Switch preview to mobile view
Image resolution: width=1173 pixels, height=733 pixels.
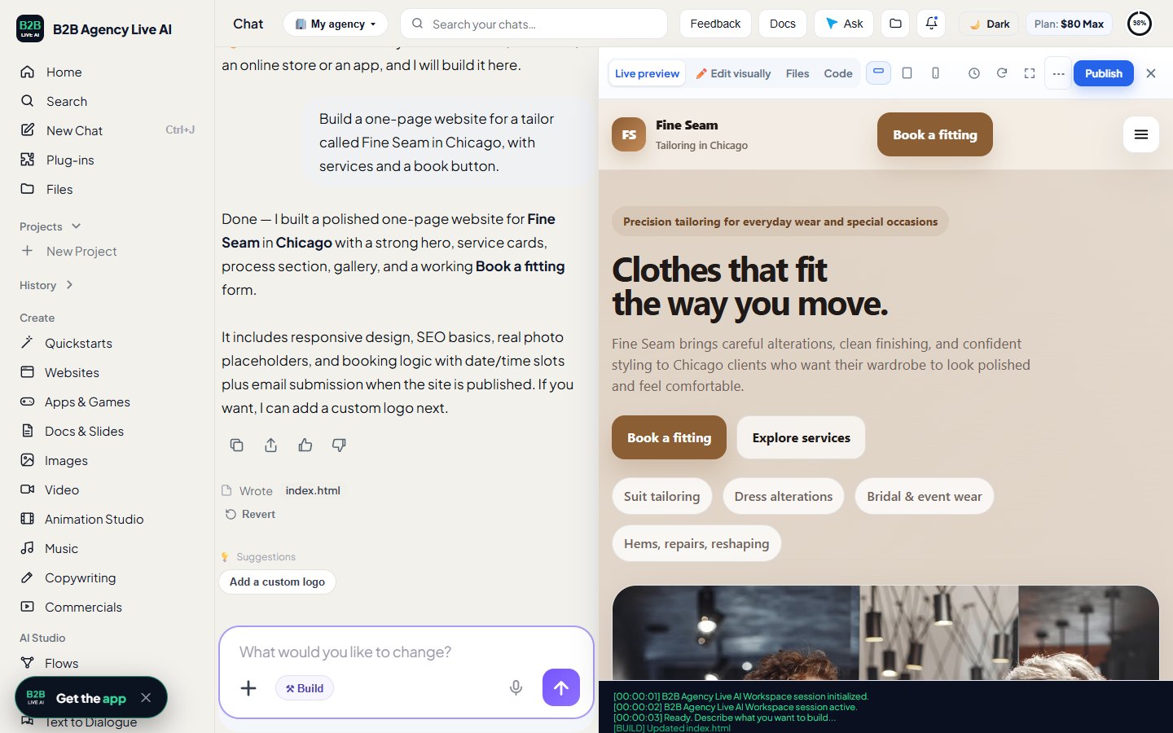[935, 73]
